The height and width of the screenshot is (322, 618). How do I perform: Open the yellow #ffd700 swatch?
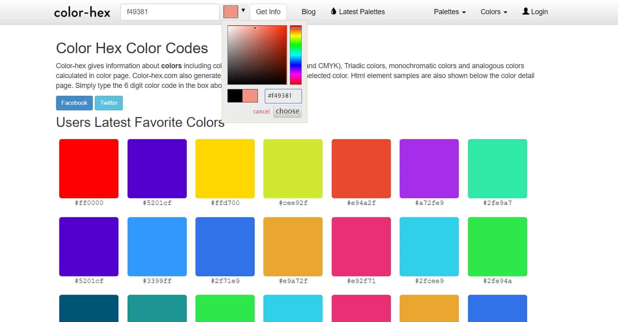pyautogui.click(x=225, y=169)
